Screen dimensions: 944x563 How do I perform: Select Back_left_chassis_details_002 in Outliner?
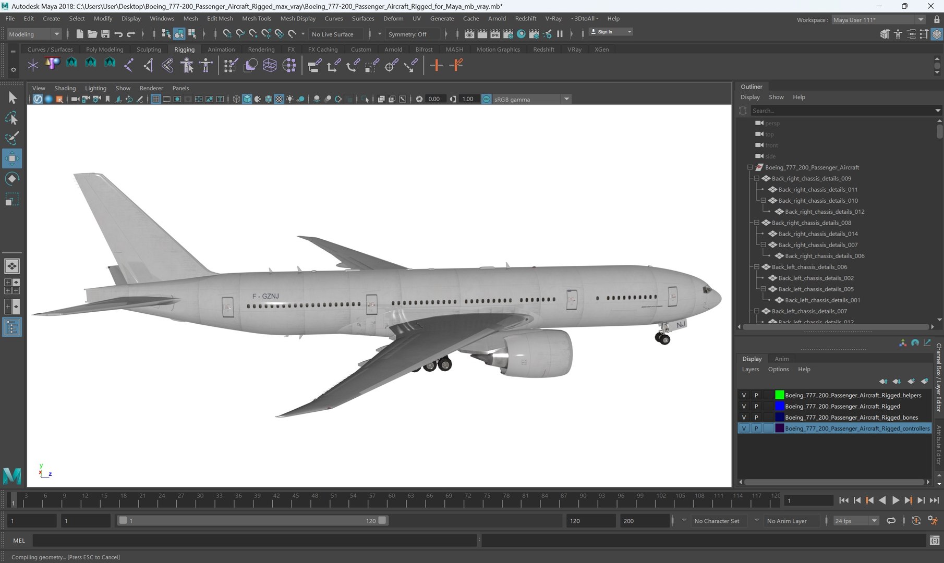coord(816,278)
